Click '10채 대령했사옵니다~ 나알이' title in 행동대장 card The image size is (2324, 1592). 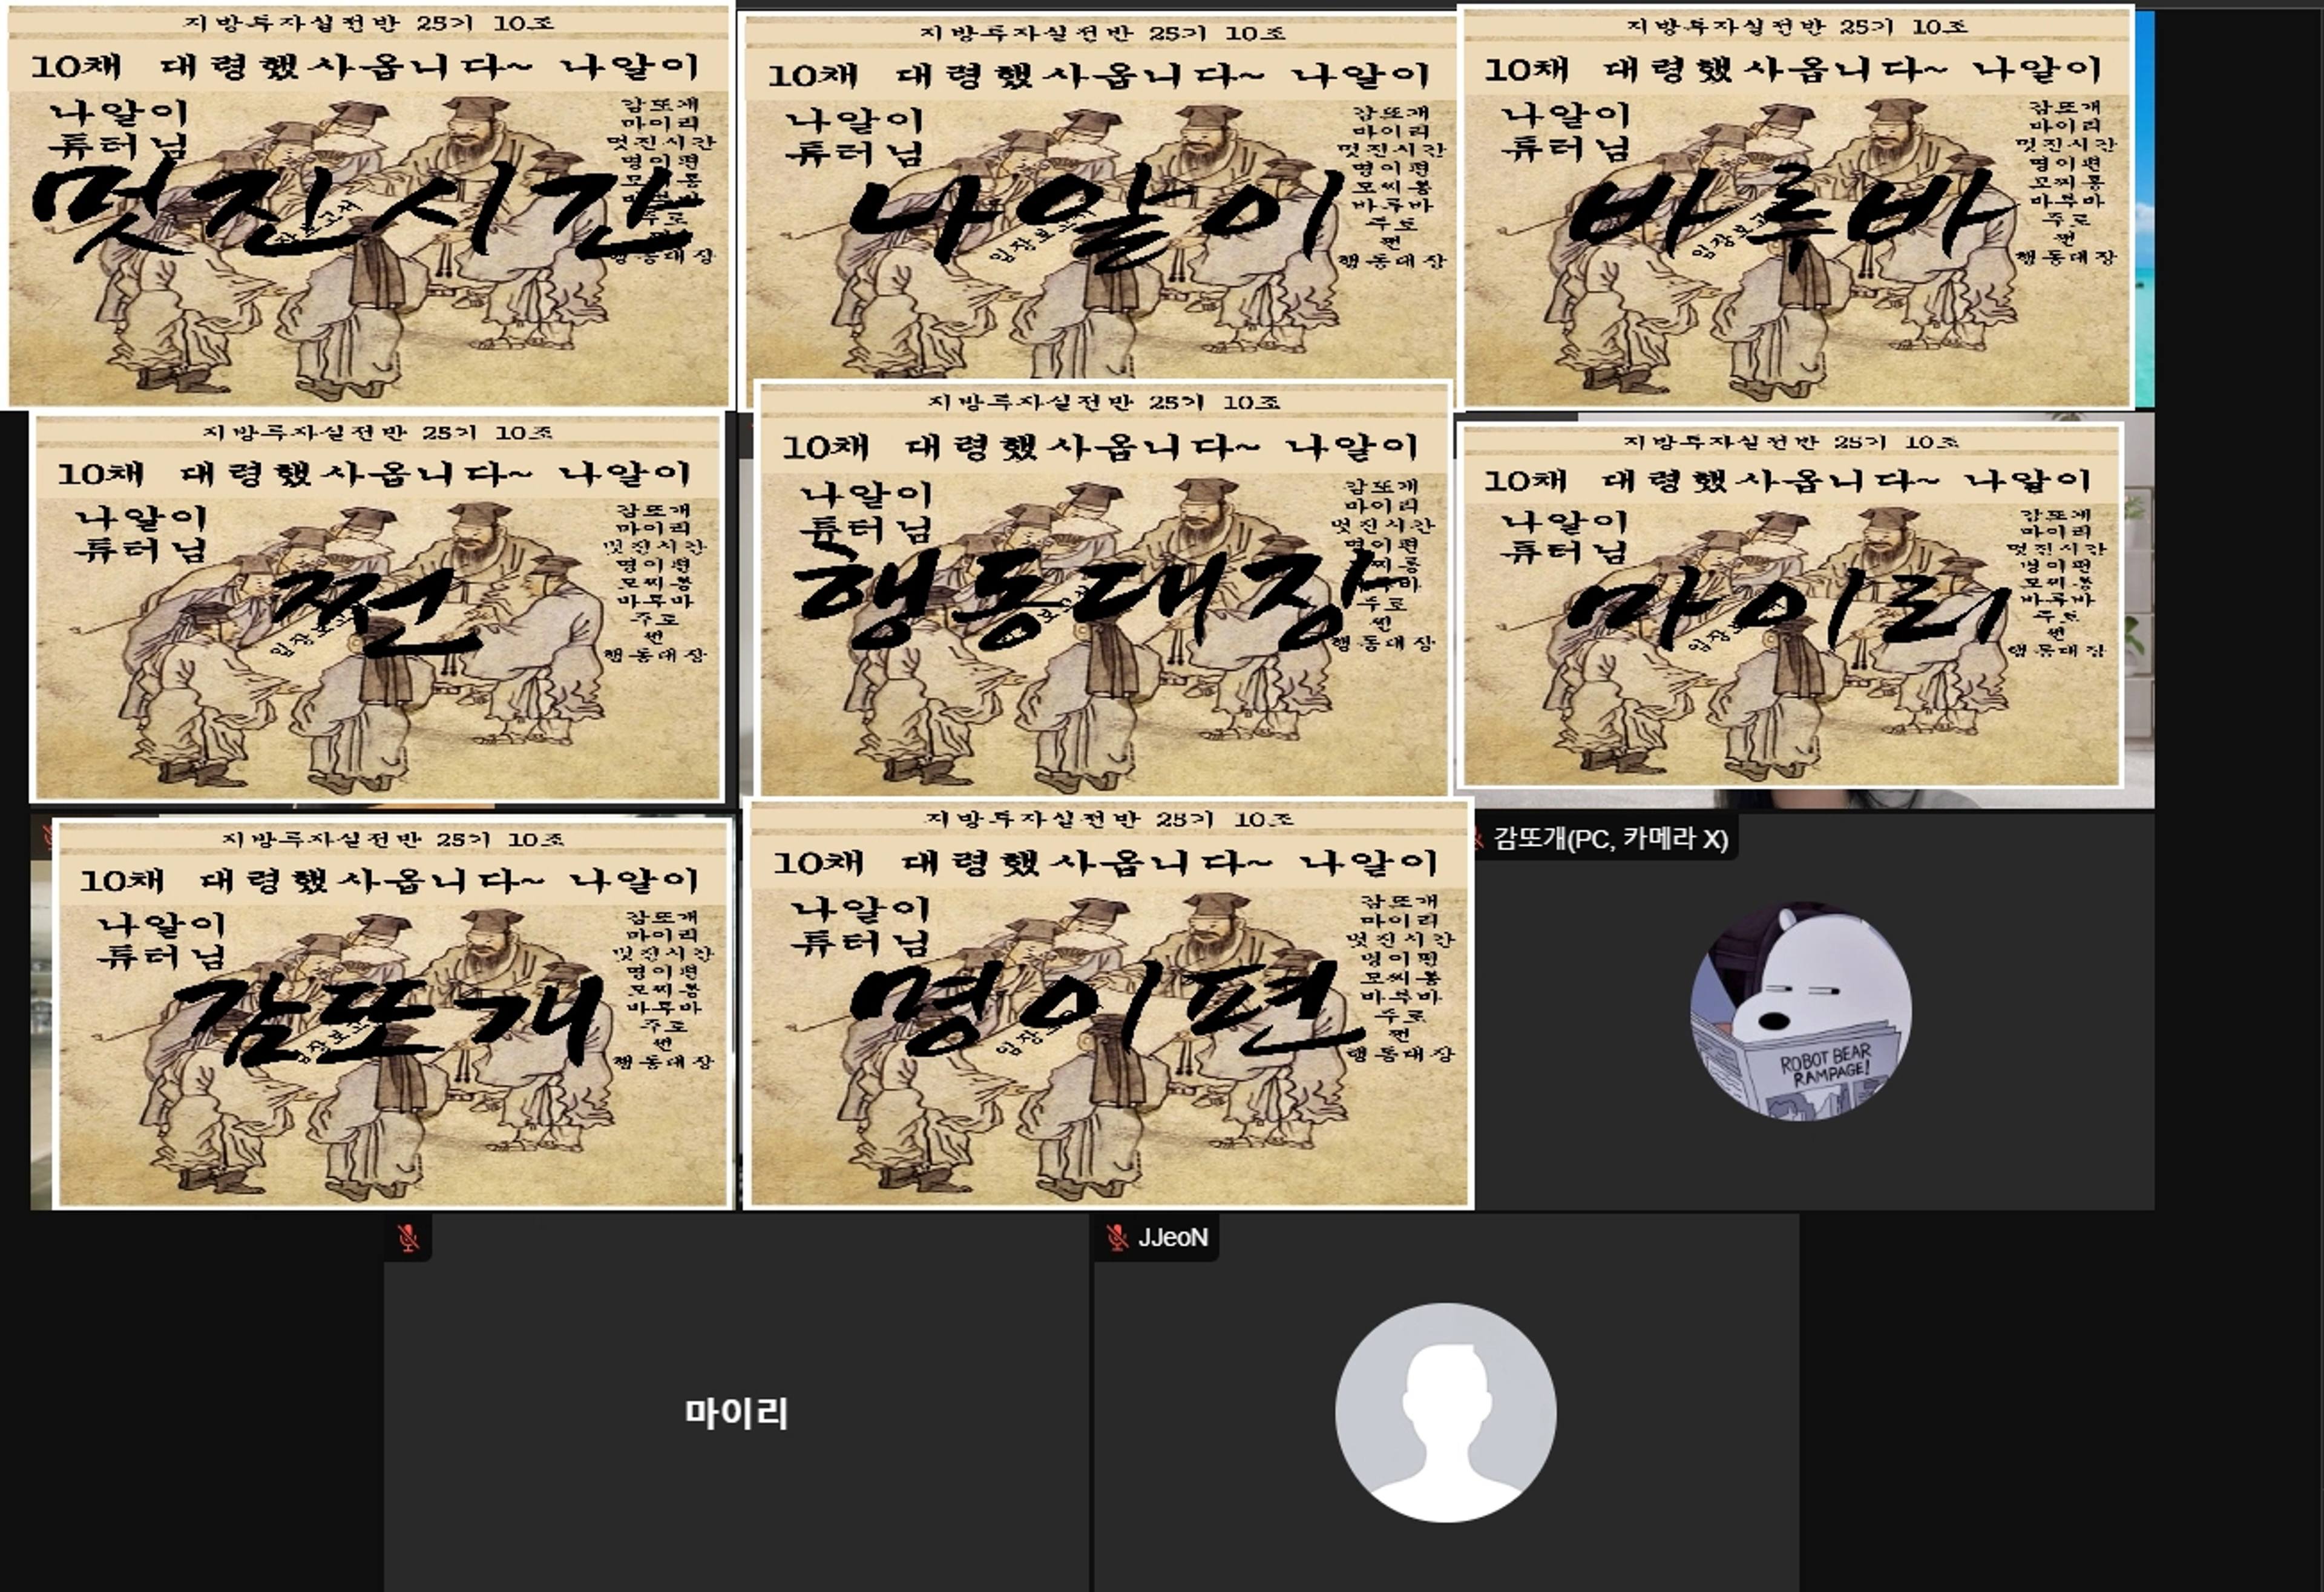pos(1100,446)
